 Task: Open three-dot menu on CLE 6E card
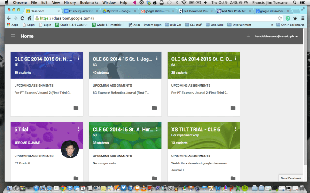tap(78, 59)
